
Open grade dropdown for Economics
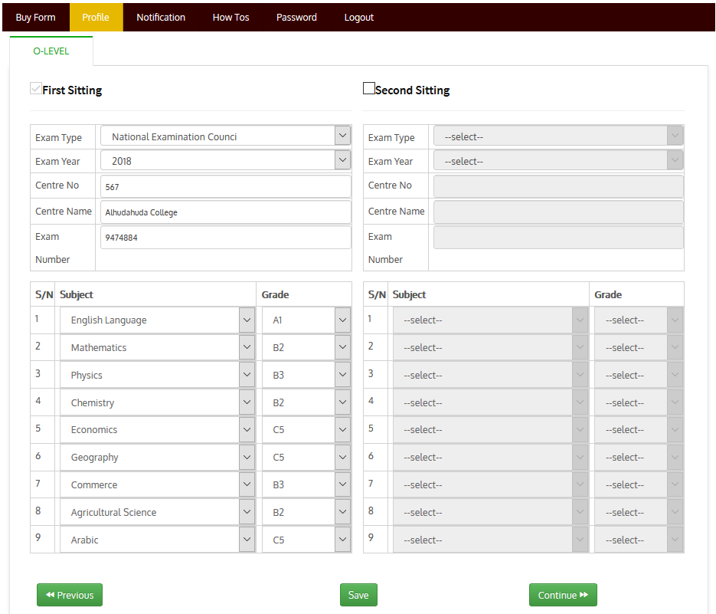tap(306, 430)
